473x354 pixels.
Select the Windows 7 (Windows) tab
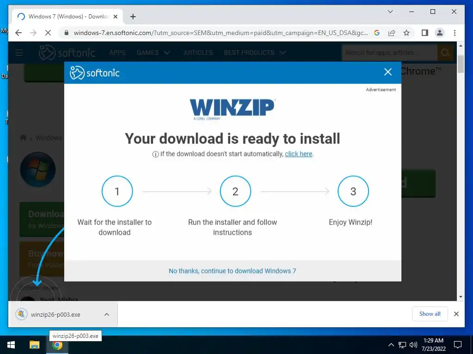point(68,17)
